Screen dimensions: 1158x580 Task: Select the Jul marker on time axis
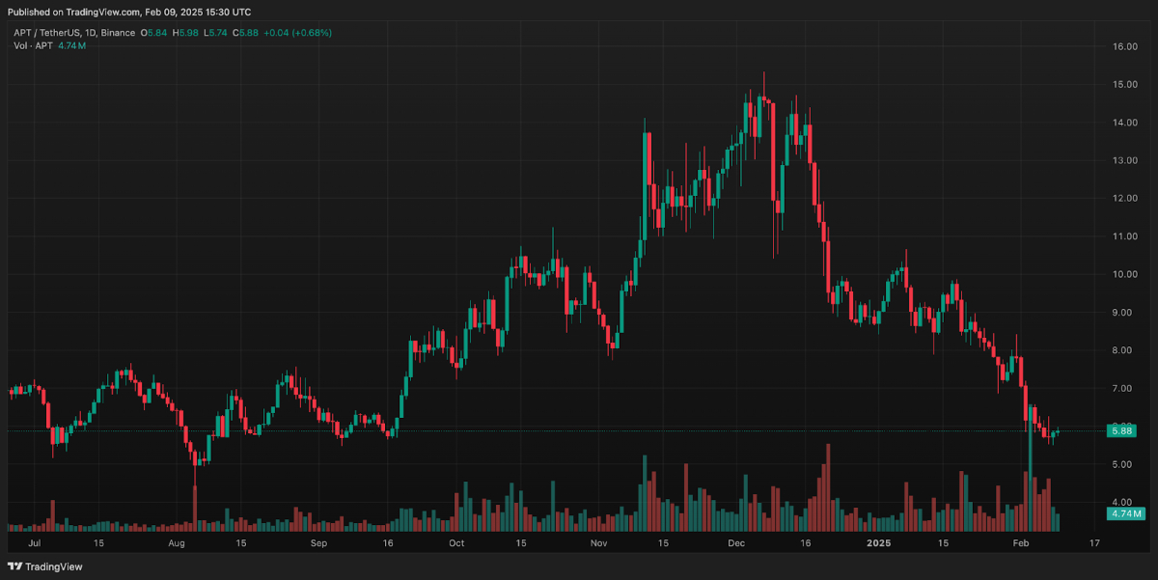point(35,543)
